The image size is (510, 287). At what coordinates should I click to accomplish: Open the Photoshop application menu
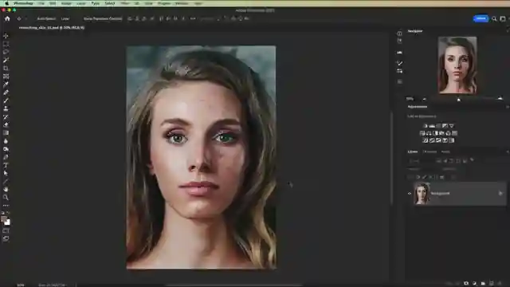(x=23, y=3)
